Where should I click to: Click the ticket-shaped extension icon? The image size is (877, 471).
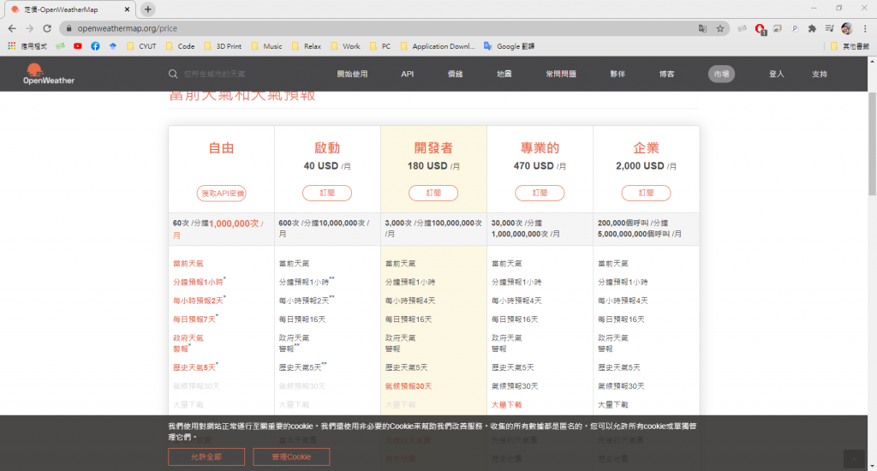click(742, 28)
